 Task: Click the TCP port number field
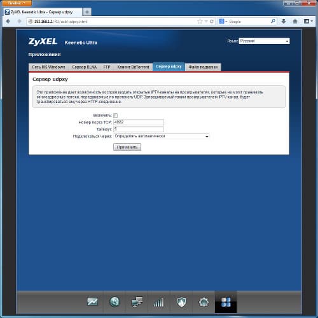click(x=139, y=122)
